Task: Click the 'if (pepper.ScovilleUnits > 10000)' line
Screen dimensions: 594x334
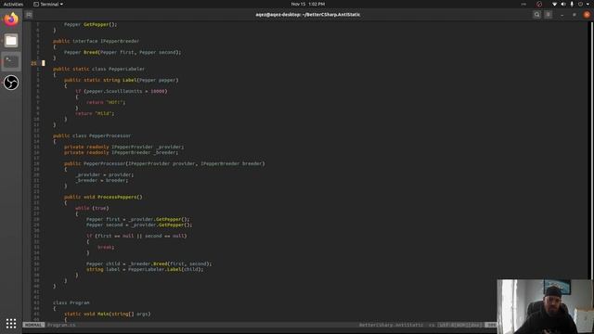Action: (x=122, y=91)
